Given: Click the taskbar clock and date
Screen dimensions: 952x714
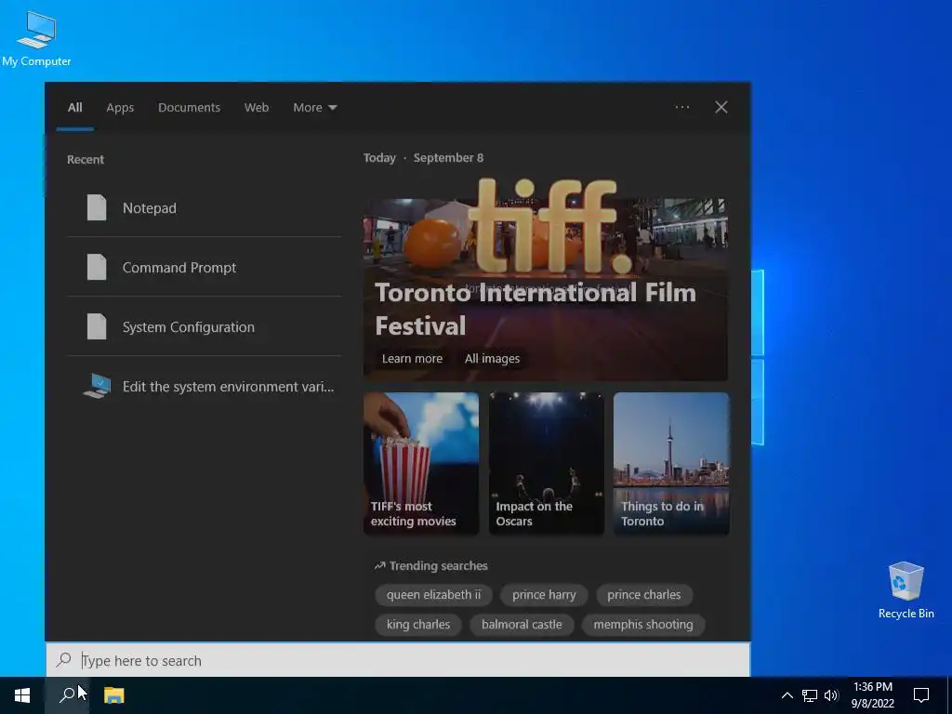Looking at the screenshot, I should pos(872,695).
